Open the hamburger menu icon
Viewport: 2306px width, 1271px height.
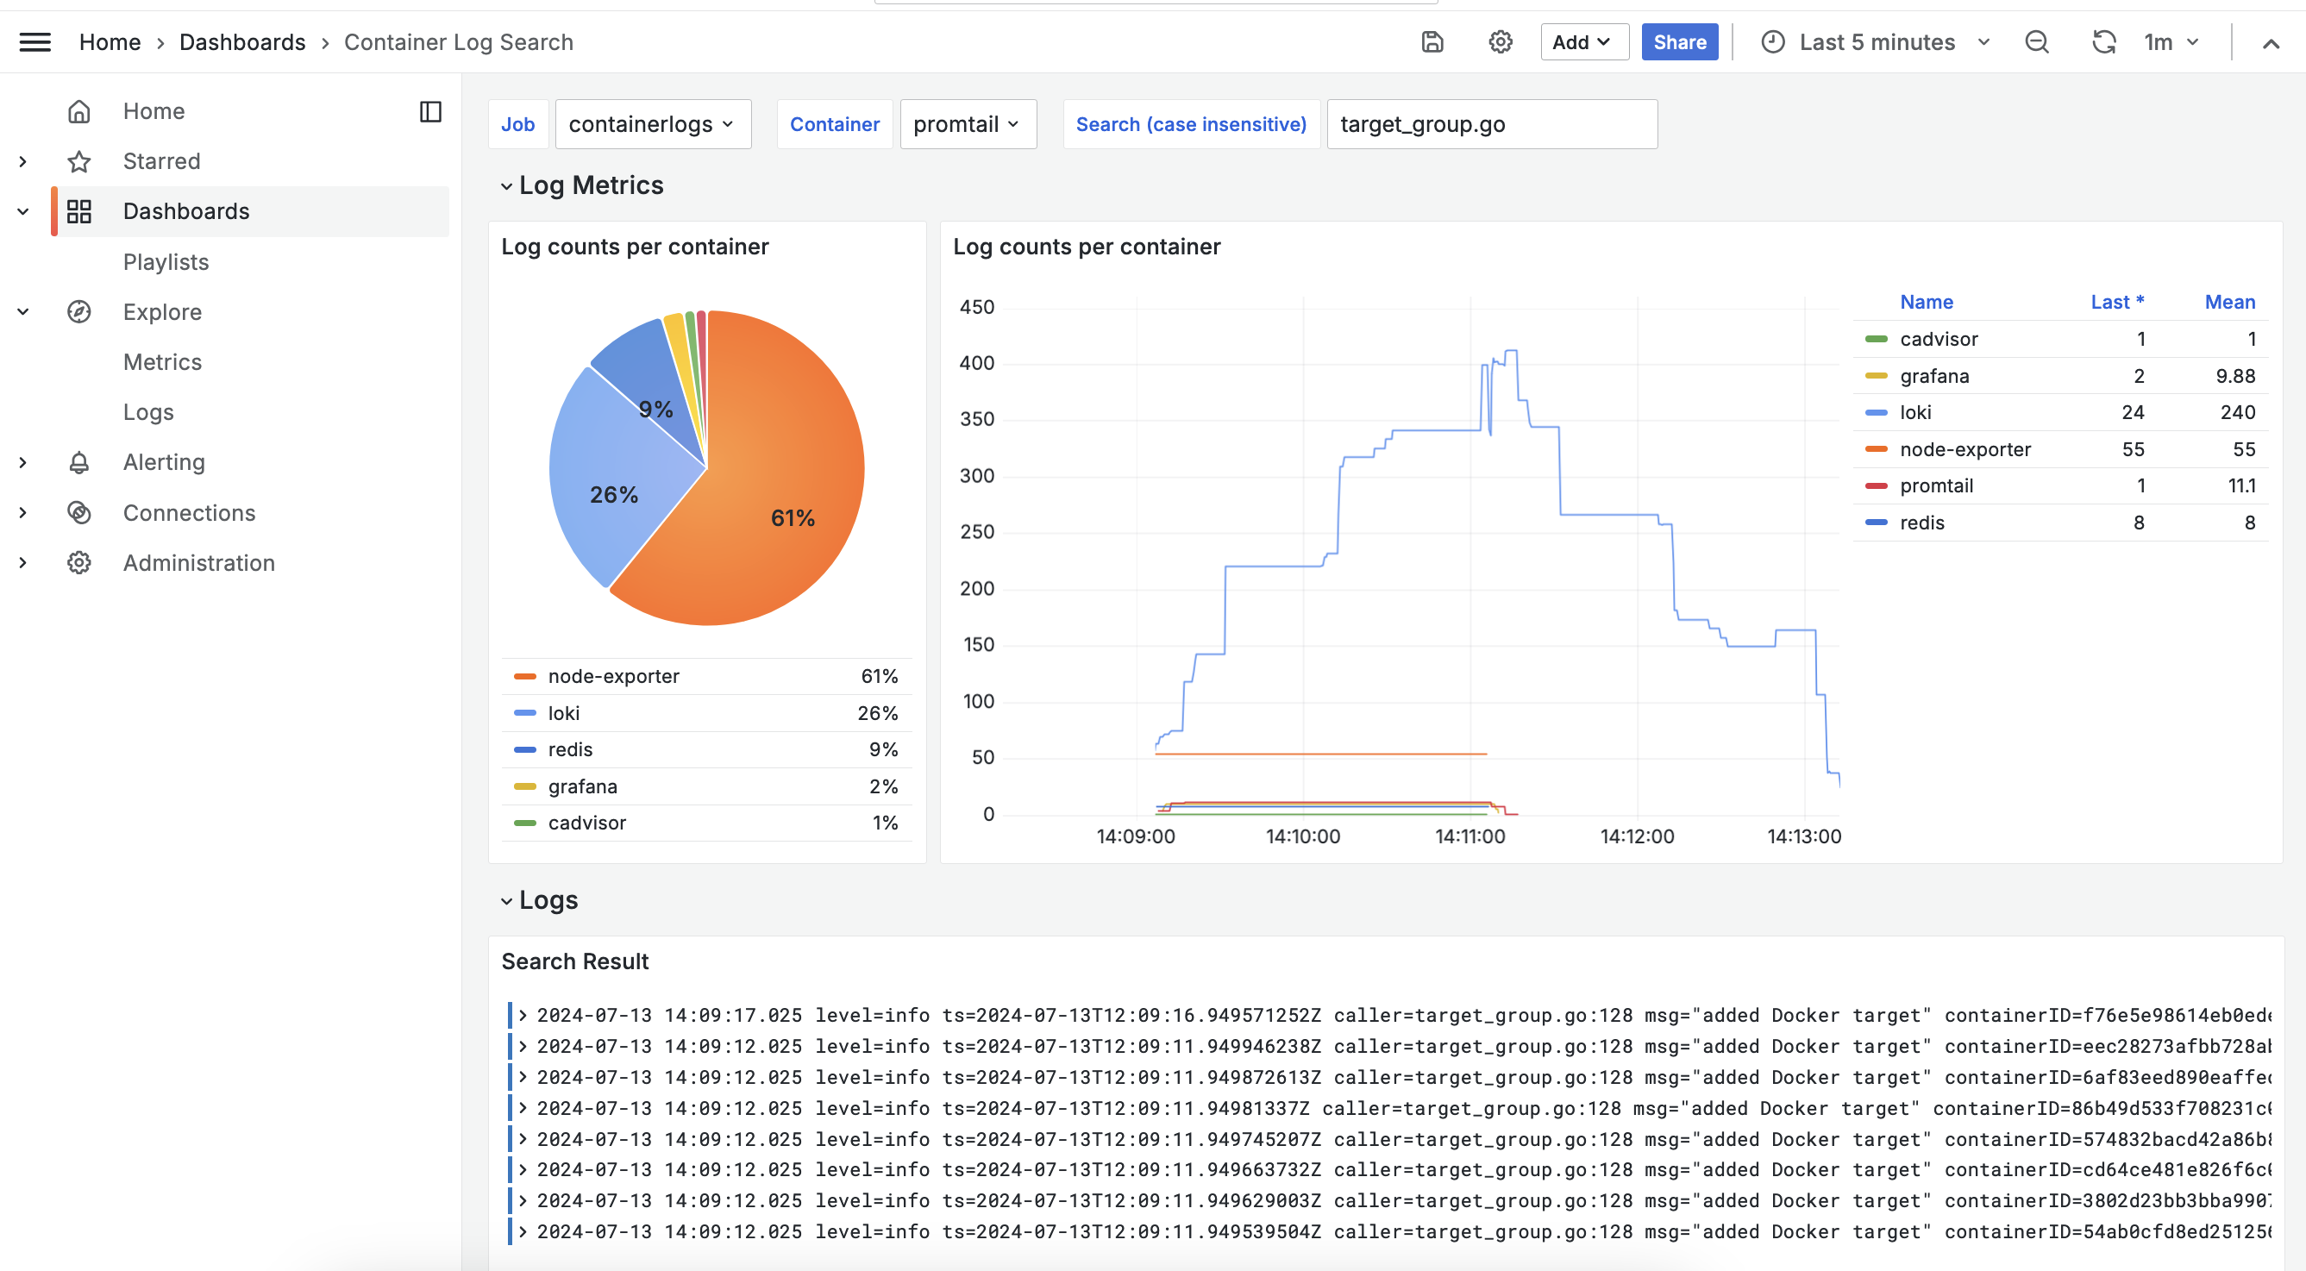34,42
